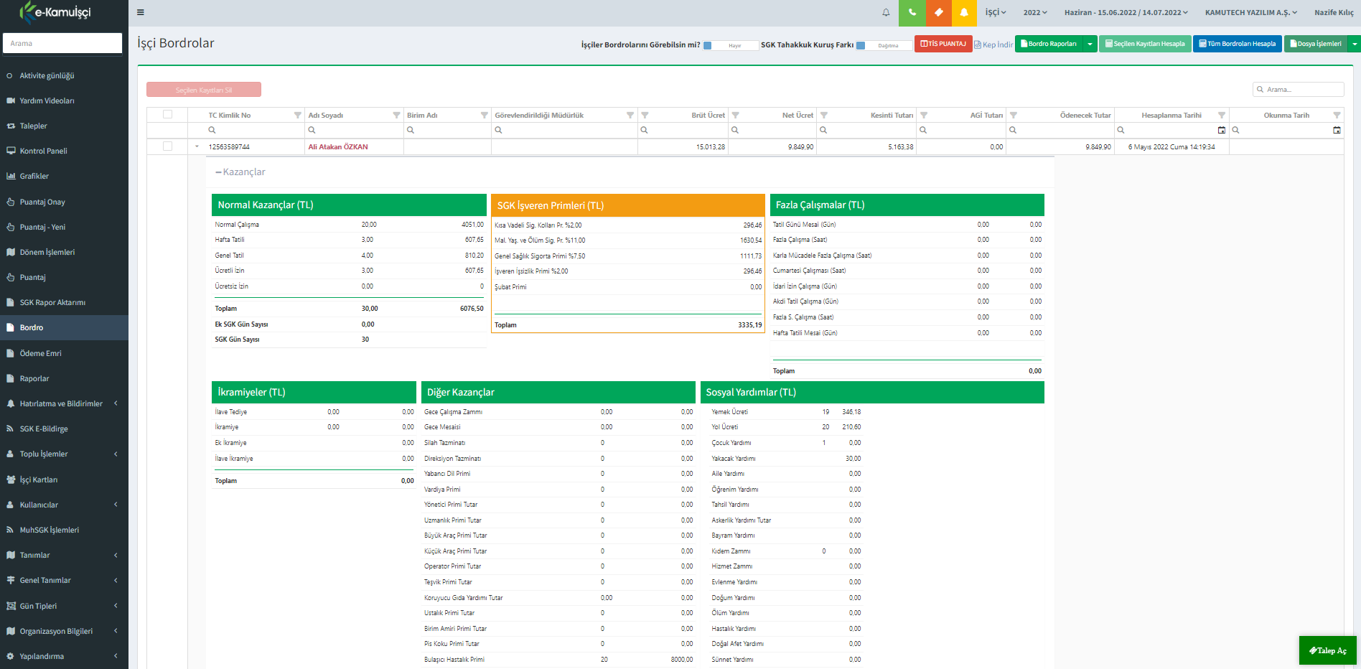
Task: Expand Hatırlatma ve Bildirimler menu
Action: [x=65, y=404]
